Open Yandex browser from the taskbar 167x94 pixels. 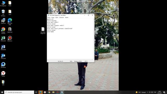[x=45, y=92]
